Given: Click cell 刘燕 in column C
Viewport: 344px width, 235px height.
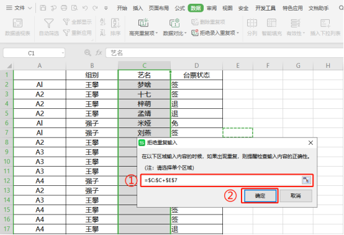Looking at the screenshot, I should pos(144,132).
